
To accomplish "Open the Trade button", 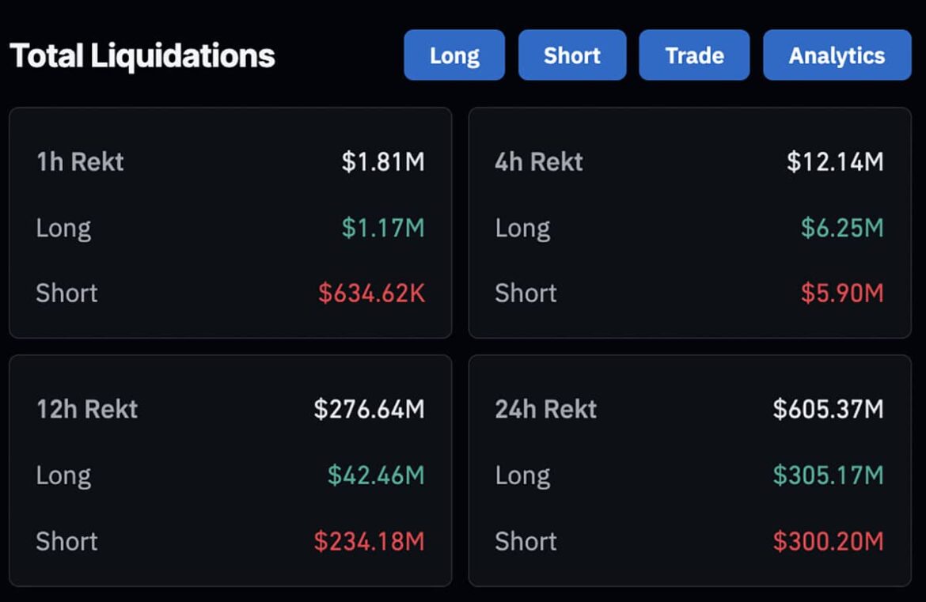I will click(694, 55).
